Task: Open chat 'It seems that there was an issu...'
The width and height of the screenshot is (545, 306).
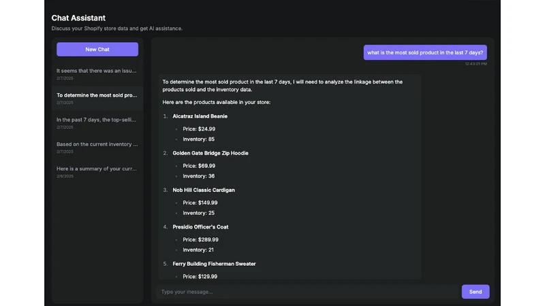Action: 97,74
